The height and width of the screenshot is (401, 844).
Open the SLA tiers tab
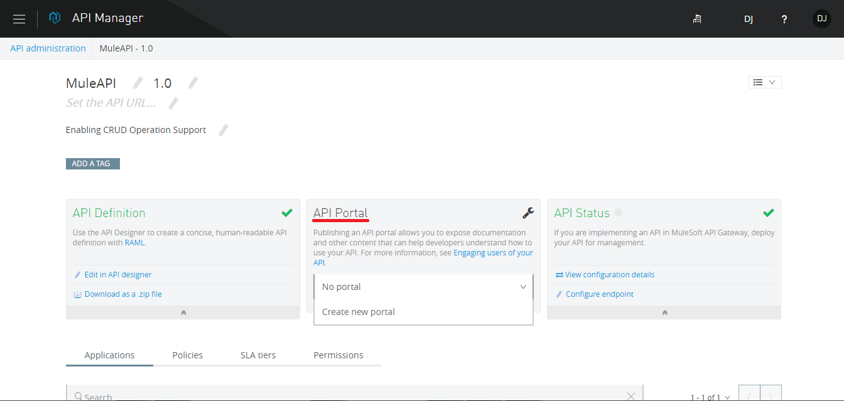coord(257,355)
